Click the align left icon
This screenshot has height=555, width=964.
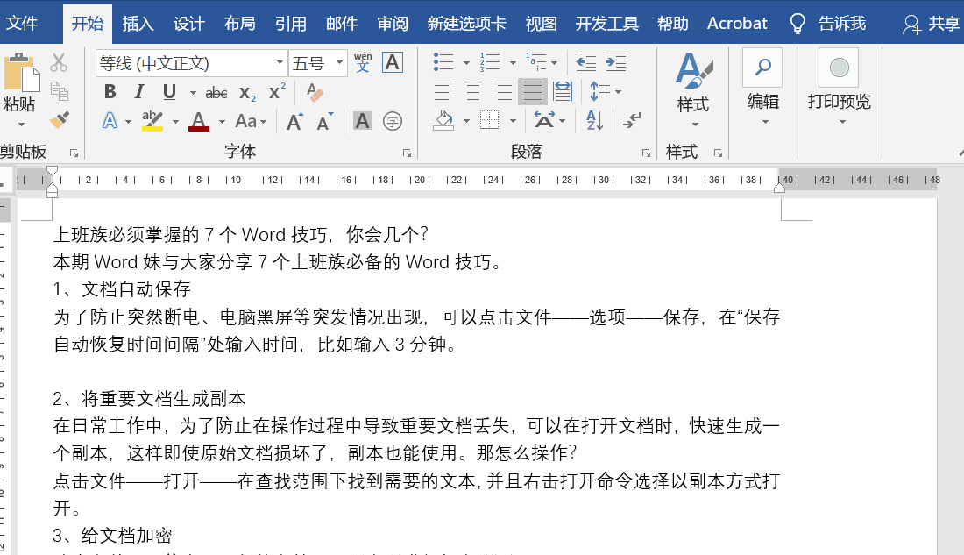click(x=443, y=91)
